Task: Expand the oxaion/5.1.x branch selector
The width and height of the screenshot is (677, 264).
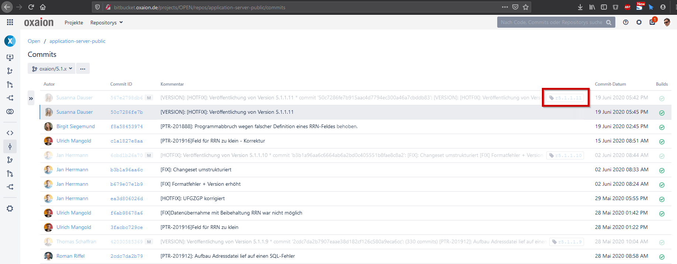Action: (52, 69)
